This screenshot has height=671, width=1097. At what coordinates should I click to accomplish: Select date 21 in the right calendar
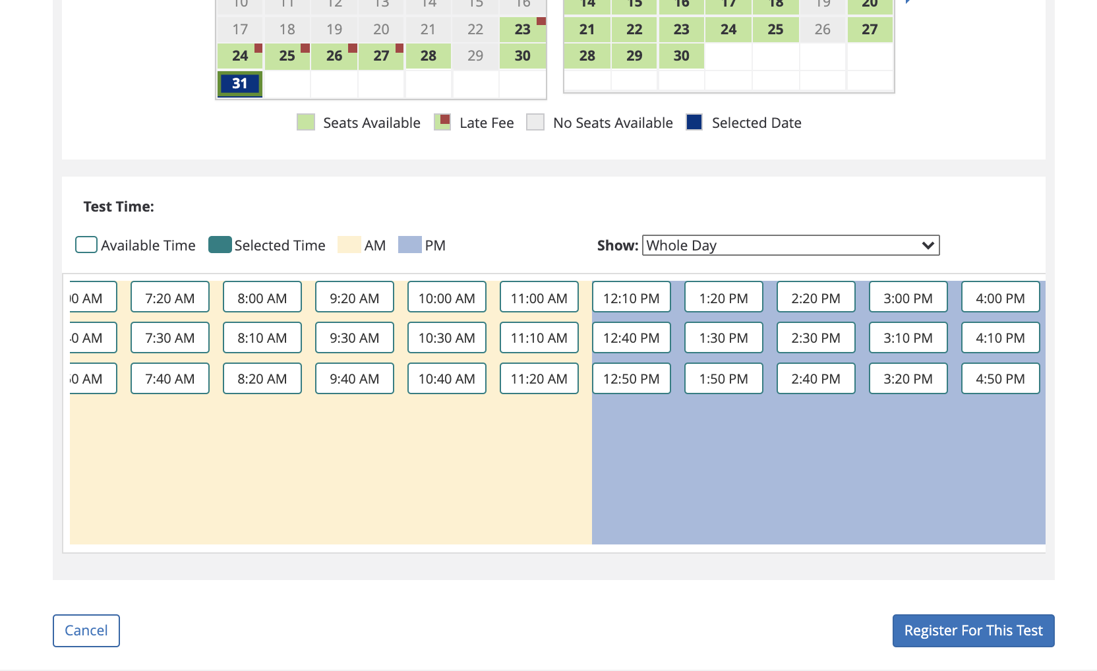click(x=587, y=30)
